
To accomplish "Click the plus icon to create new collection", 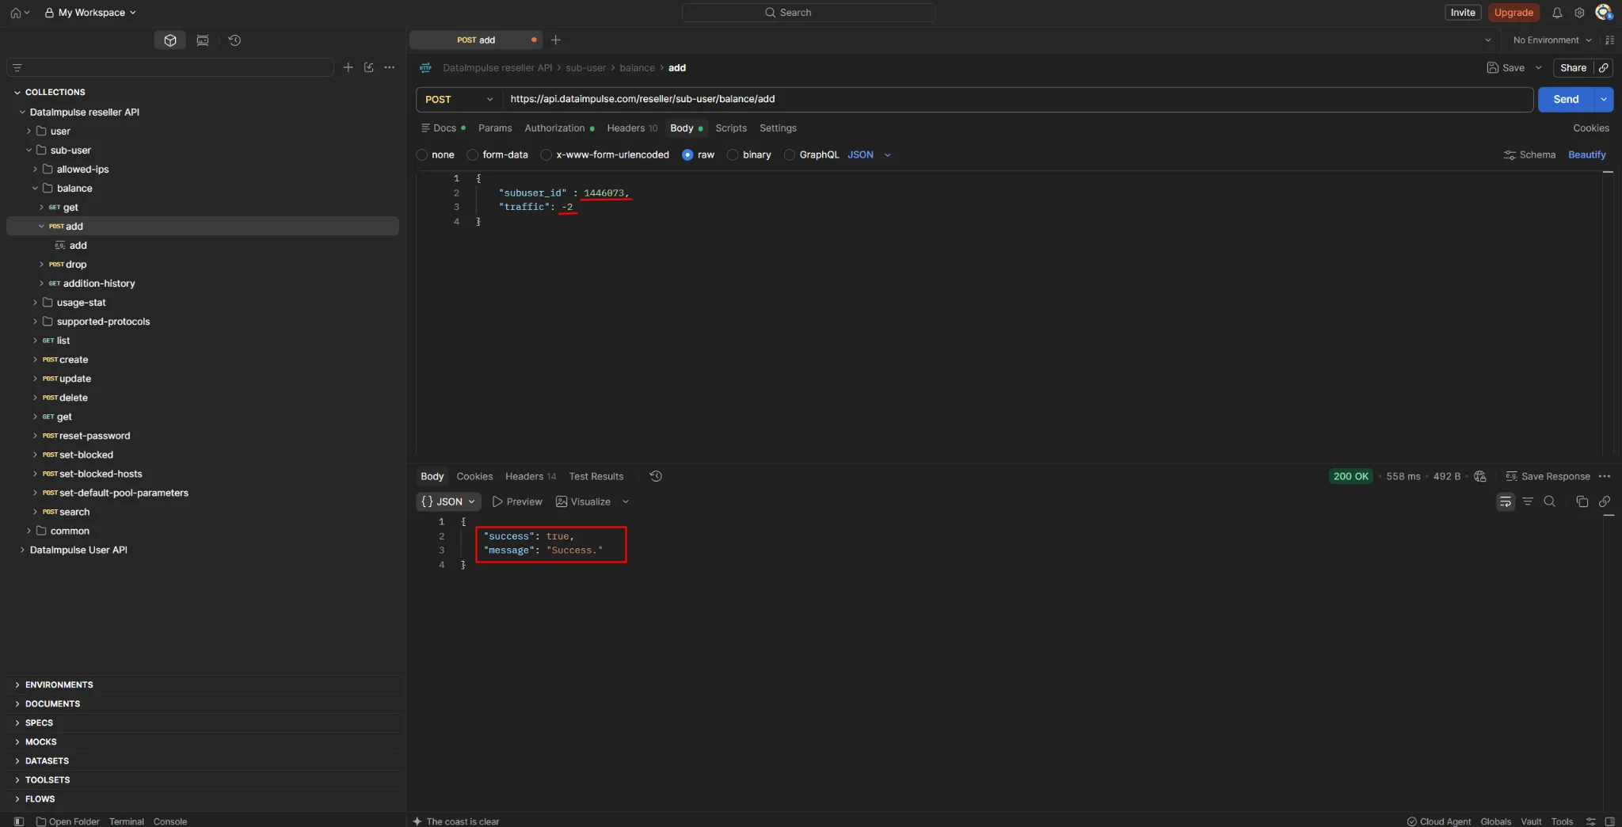I will [348, 67].
